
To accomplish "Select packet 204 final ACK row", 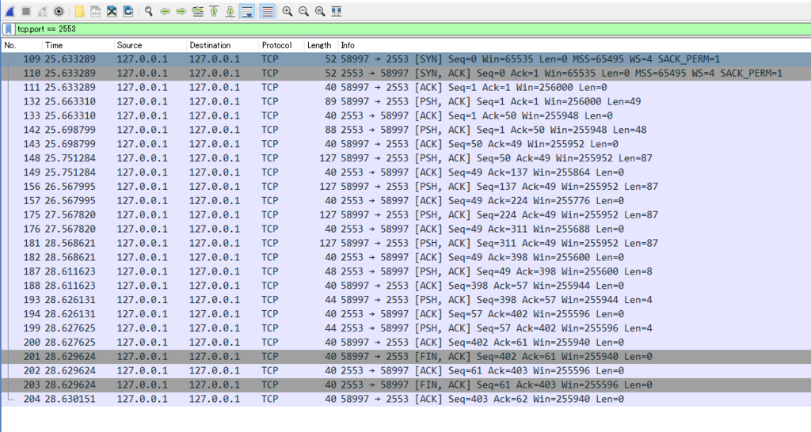I will [405, 399].
